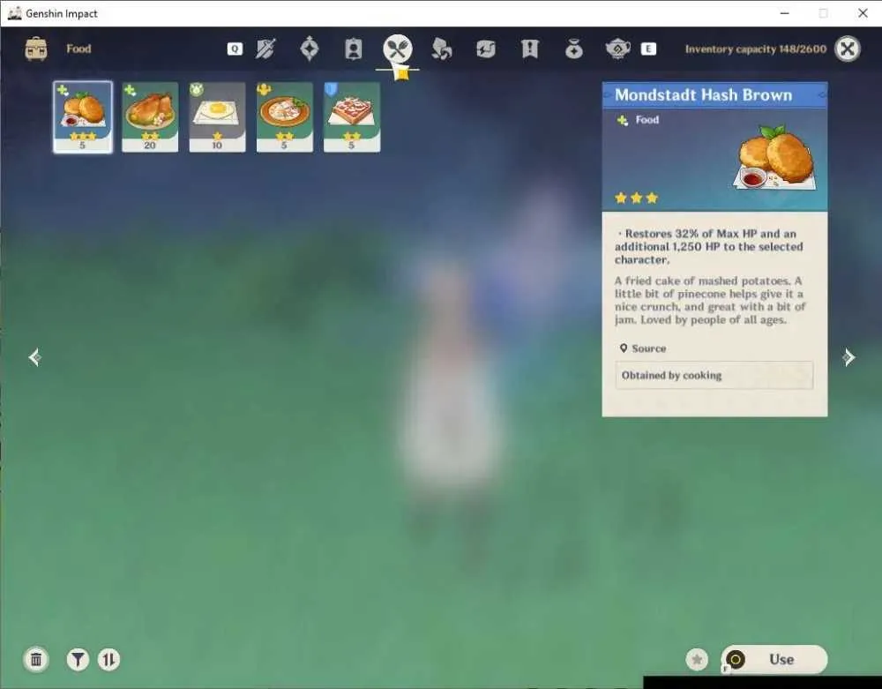The width and height of the screenshot is (882, 689).
Task: Select the Food tab fork-and-spoon icon
Action: (x=398, y=49)
